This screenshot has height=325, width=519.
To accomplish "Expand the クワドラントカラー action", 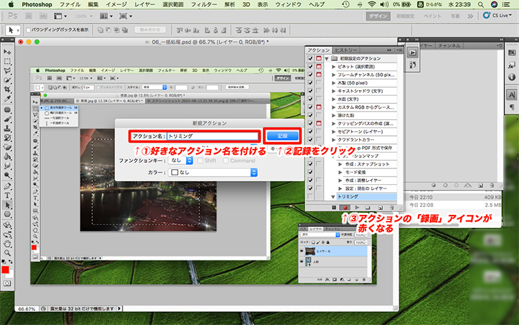I will pyautogui.click(x=334, y=140).
